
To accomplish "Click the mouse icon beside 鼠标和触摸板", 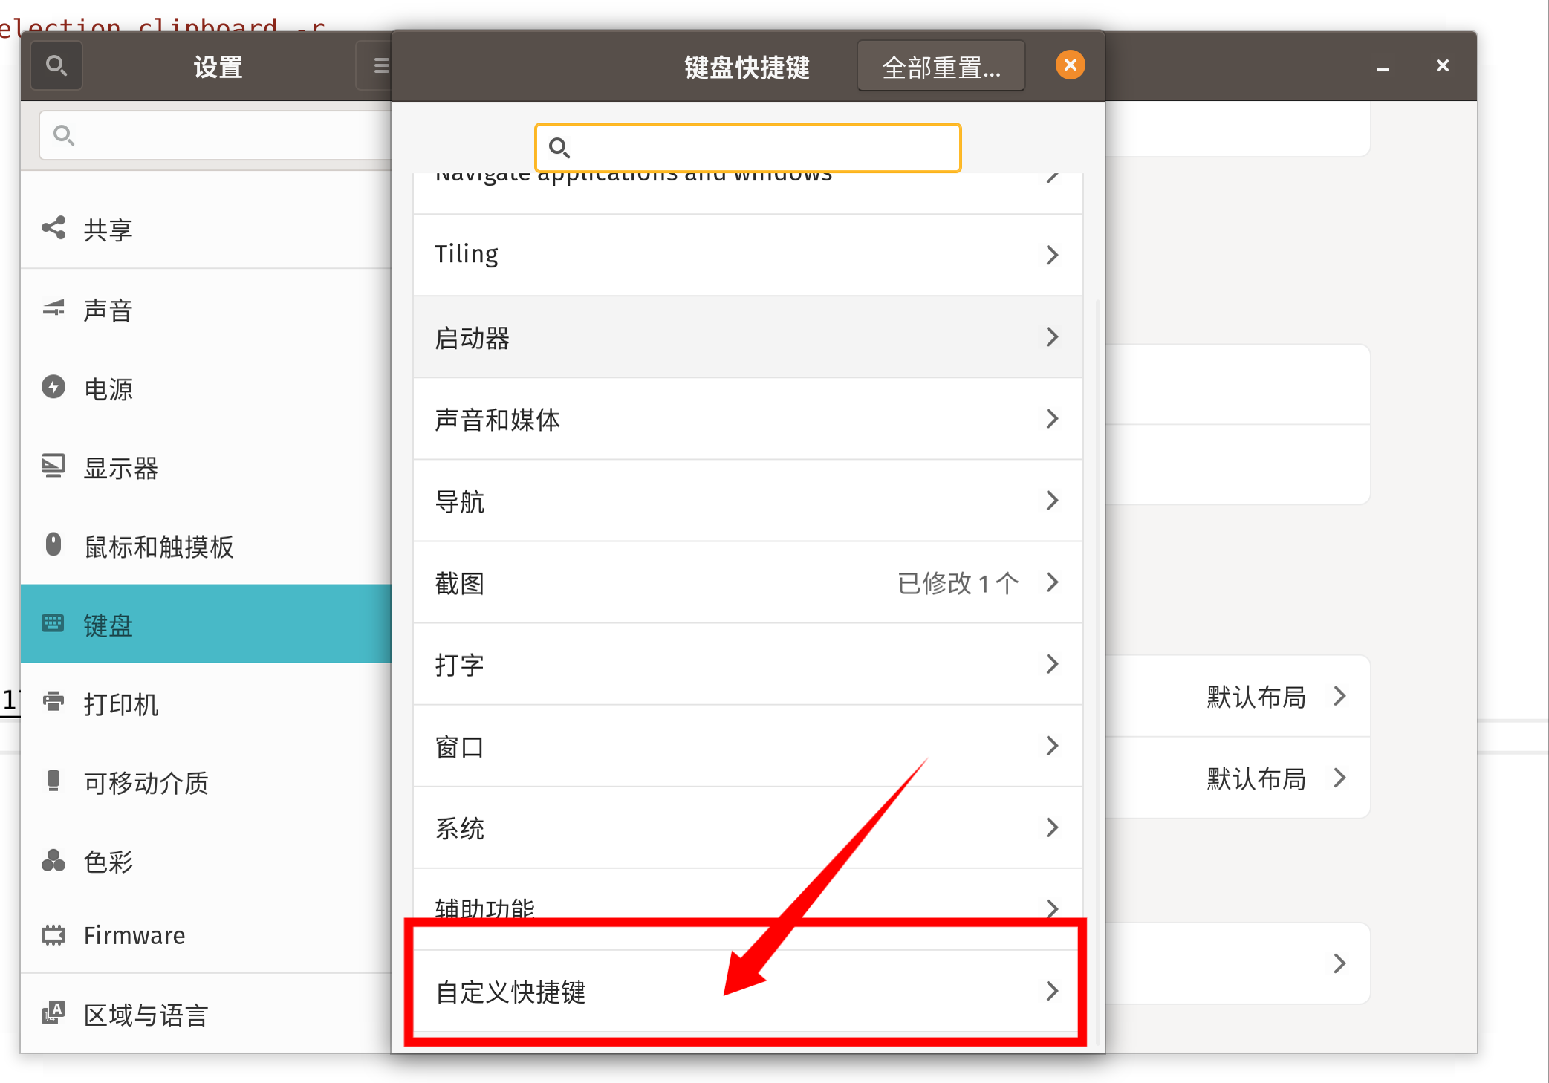I will [53, 544].
